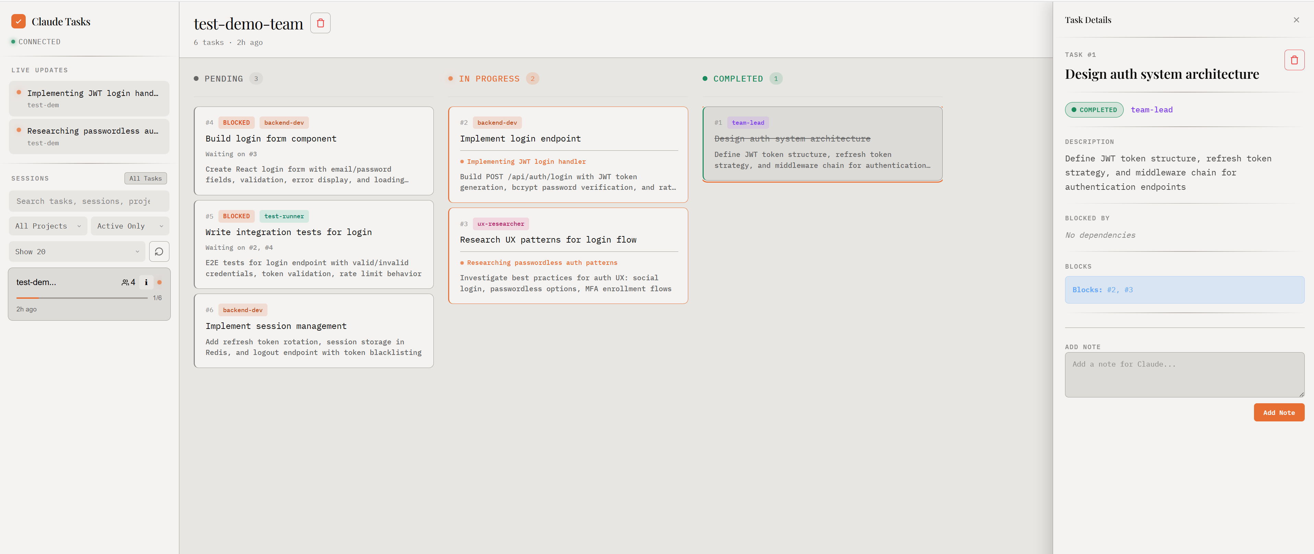Open the info icon on the test-dem session card
Screen dimensions: 1314x554
(x=146, y=282)
